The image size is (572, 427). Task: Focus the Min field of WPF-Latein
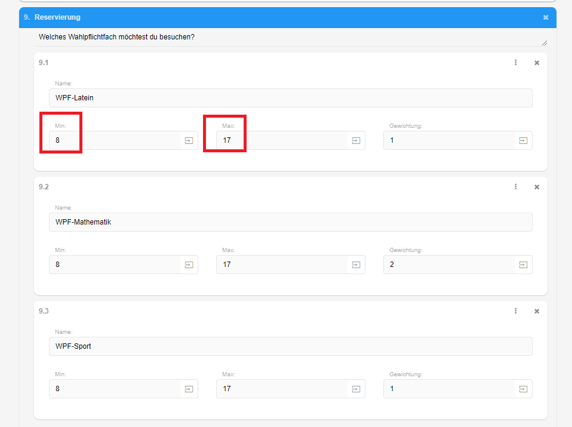[x=115, y=140]
